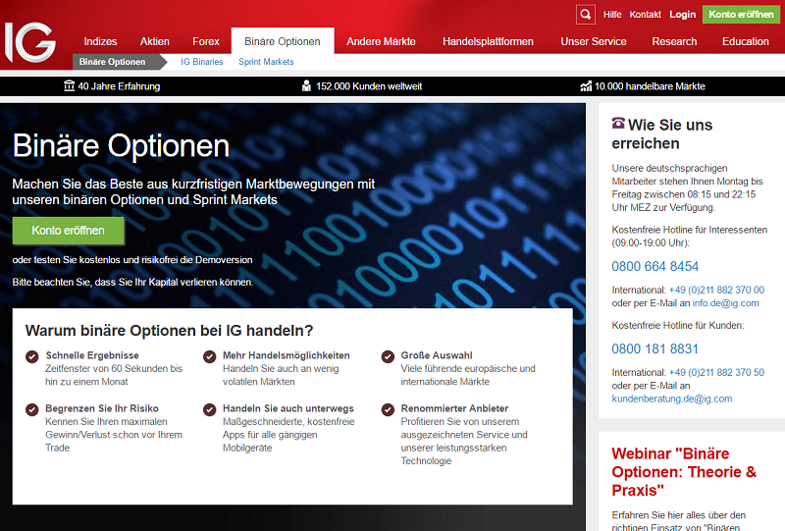Open the Unser Service menu
The image size is (785, 531).
[x=594, y=41]
